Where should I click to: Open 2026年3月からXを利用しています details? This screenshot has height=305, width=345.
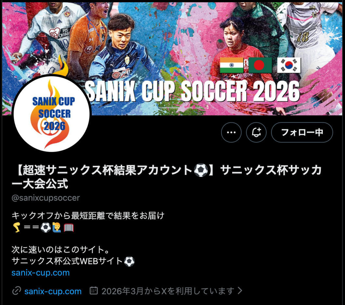pos(168,291)
